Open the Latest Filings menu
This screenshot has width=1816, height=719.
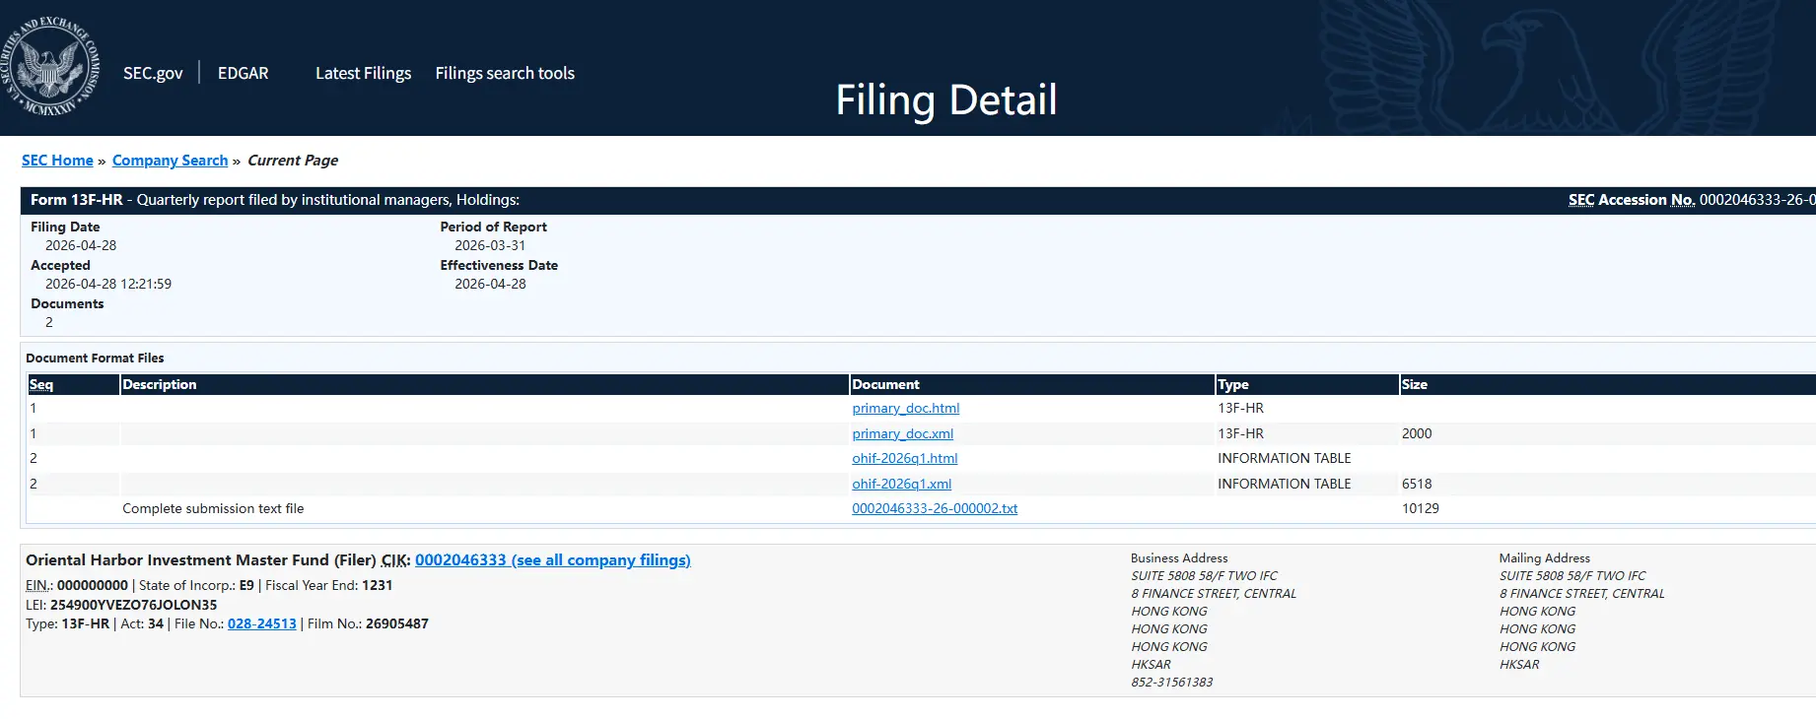pyautogui.click(x=363, y=73)
